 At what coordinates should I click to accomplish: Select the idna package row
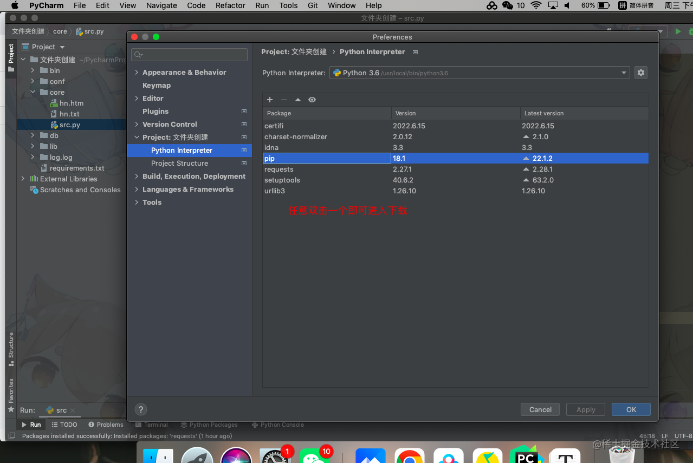(x=455, y=147)
